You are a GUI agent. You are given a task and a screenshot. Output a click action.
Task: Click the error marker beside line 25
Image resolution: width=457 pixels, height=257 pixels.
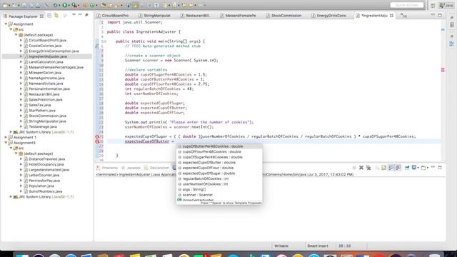(x=97, y=136)
